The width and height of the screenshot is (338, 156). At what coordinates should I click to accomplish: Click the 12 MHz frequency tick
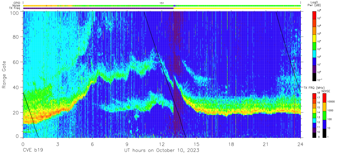tap(319, 122)
